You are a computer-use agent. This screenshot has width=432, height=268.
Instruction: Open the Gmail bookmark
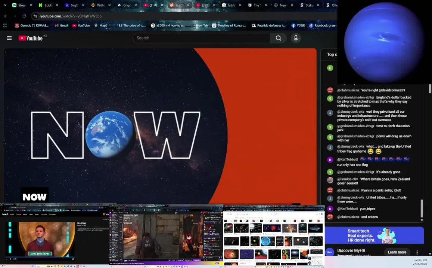click(61, 26)
